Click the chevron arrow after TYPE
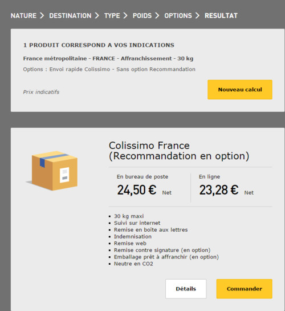Image resolution: width=285 pixels, height=311 pixels. (x=125, y=15)
